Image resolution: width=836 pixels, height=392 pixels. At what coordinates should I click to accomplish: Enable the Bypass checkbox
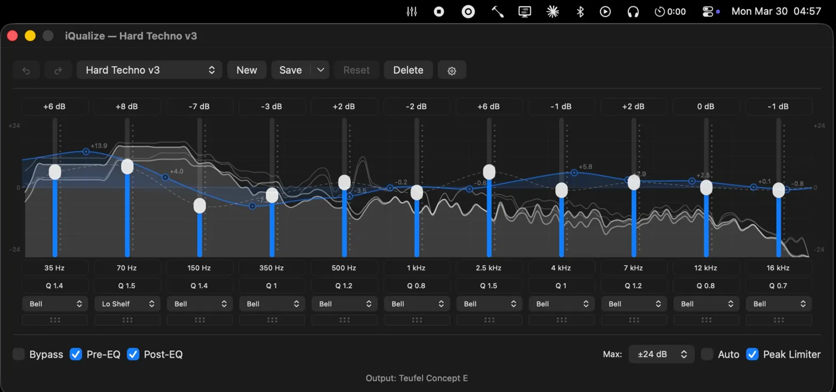19,354
